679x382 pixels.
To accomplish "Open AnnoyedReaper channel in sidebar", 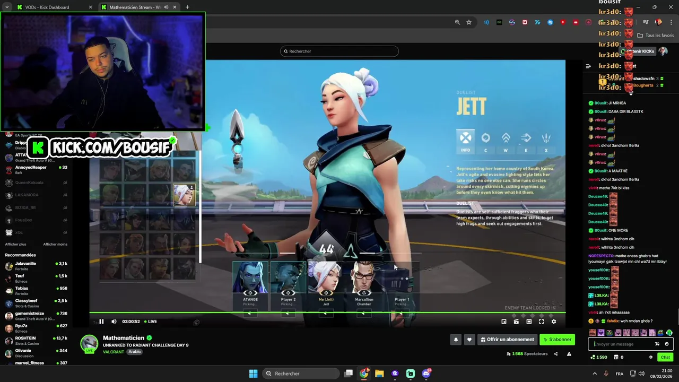I will click(36, 170).
